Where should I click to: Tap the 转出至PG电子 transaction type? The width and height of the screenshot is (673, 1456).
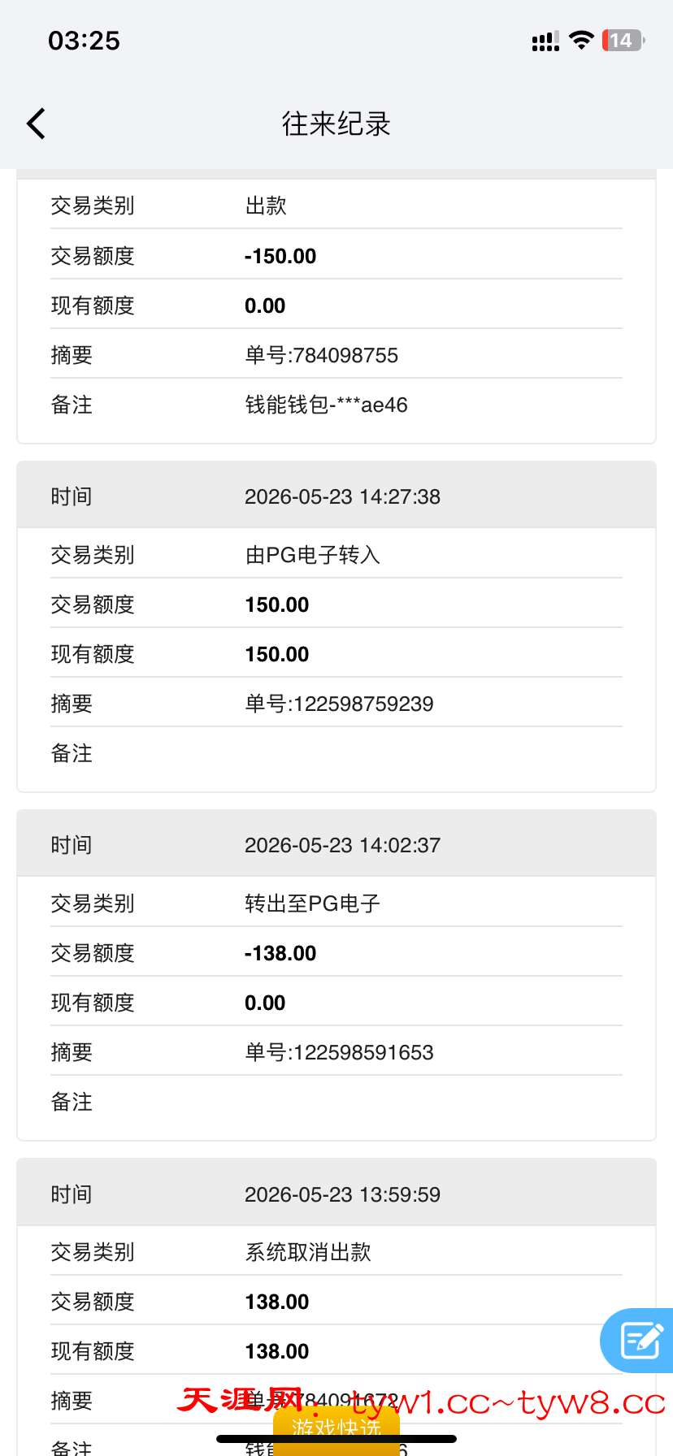pyautogui.click(x=313, y=903)
